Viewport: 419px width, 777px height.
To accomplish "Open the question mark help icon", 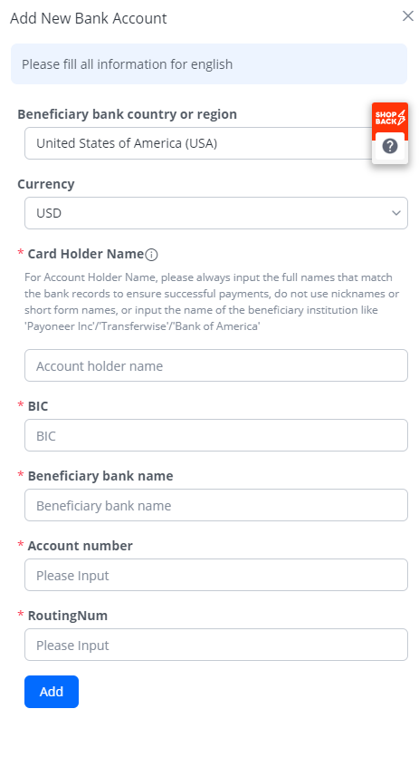I will point(390,146).
